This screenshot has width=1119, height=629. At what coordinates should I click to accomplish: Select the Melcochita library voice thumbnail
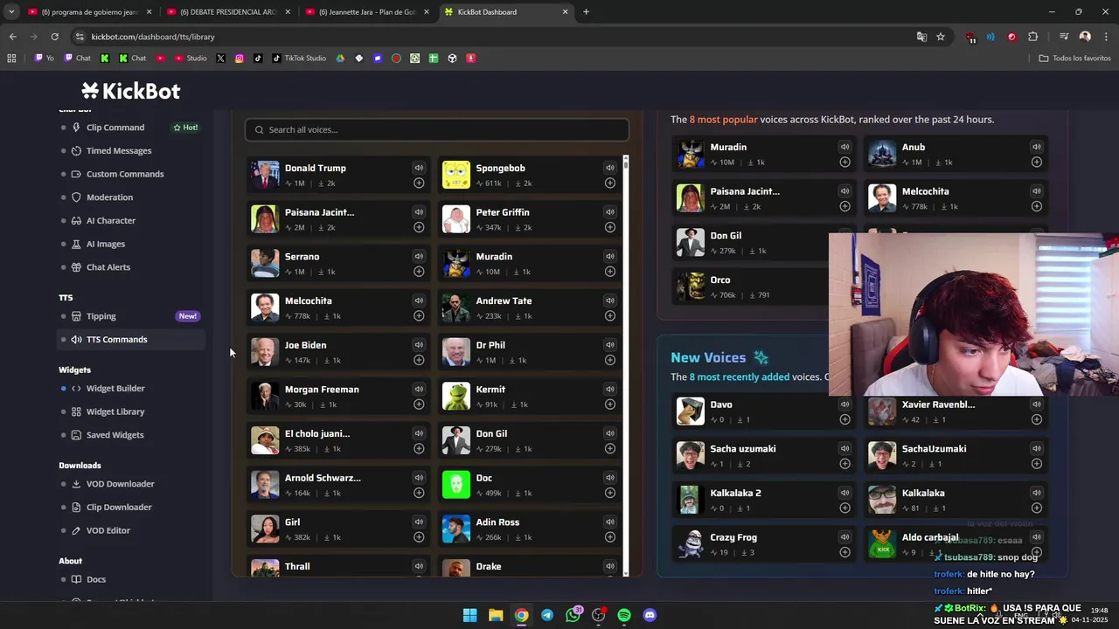click(x=265, y=308)
